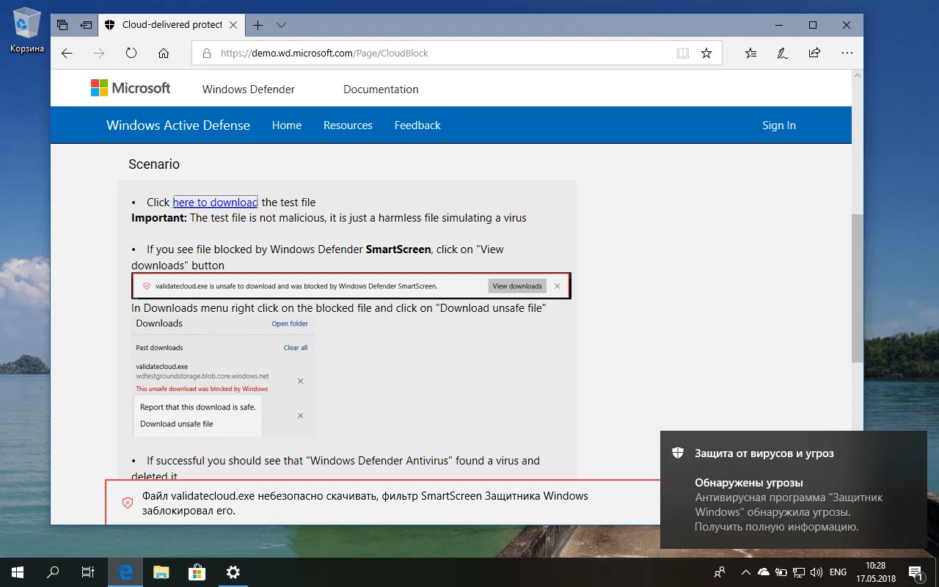Go to Windows Active Defense title link

pos(178,125)
